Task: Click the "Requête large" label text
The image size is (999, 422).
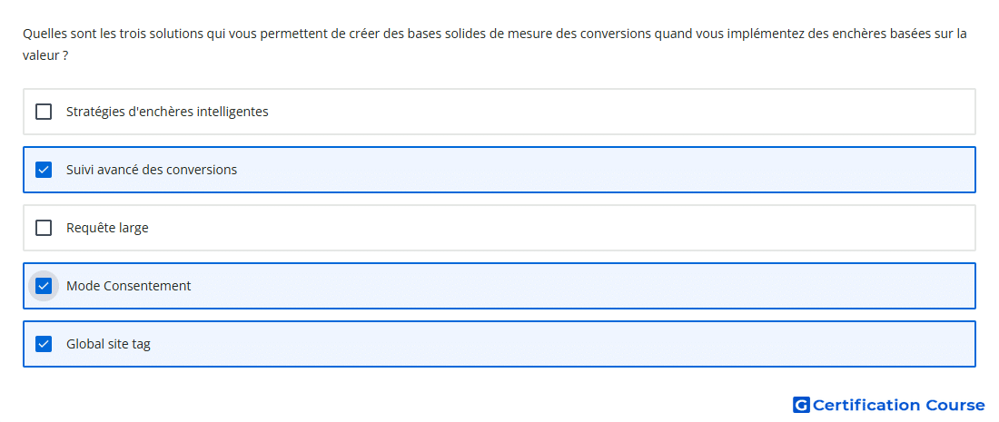Action: point(107,228)
